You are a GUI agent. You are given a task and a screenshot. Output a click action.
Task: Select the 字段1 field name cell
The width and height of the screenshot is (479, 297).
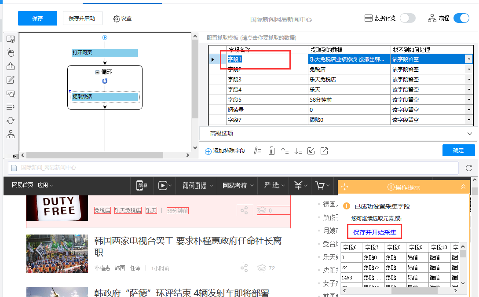(x=267, y=59)
